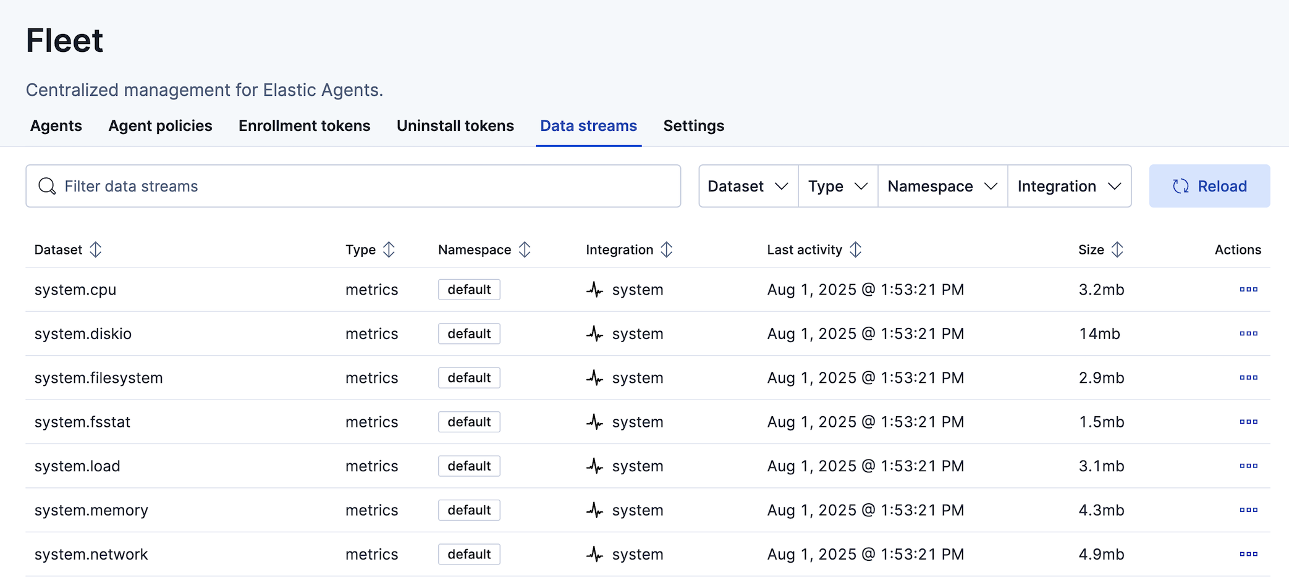
Task: Click the system integration icon in system.memory row
Action: coord(594,510)
